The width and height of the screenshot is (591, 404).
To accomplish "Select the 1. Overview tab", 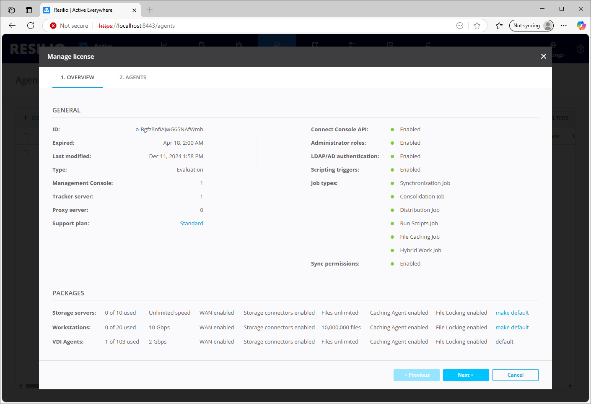I will tap(78, 78).
